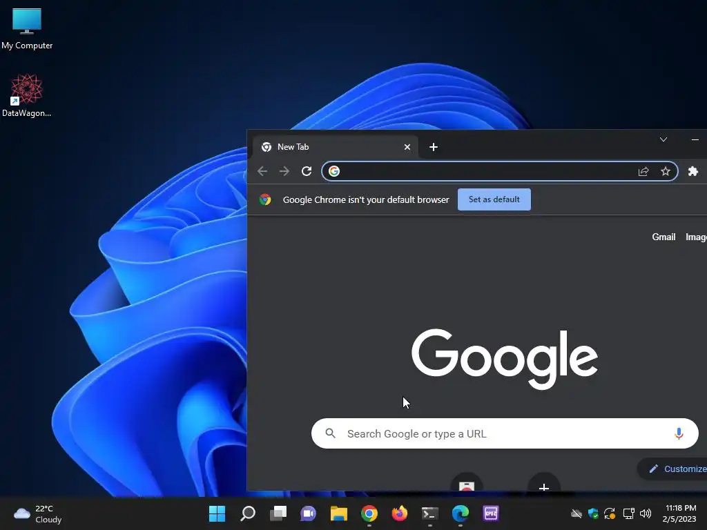Viewport: 707px width, 530px height.
Task: Click Set as default button
Action: (494, 199)
